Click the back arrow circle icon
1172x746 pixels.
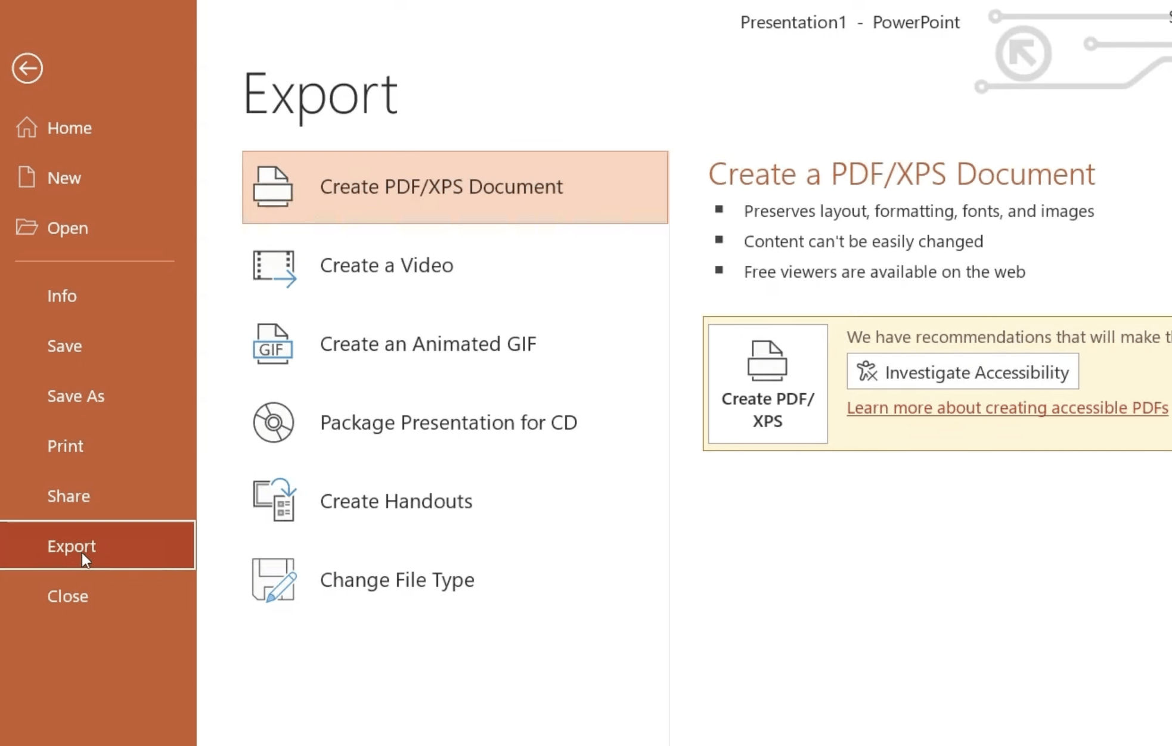27,69
